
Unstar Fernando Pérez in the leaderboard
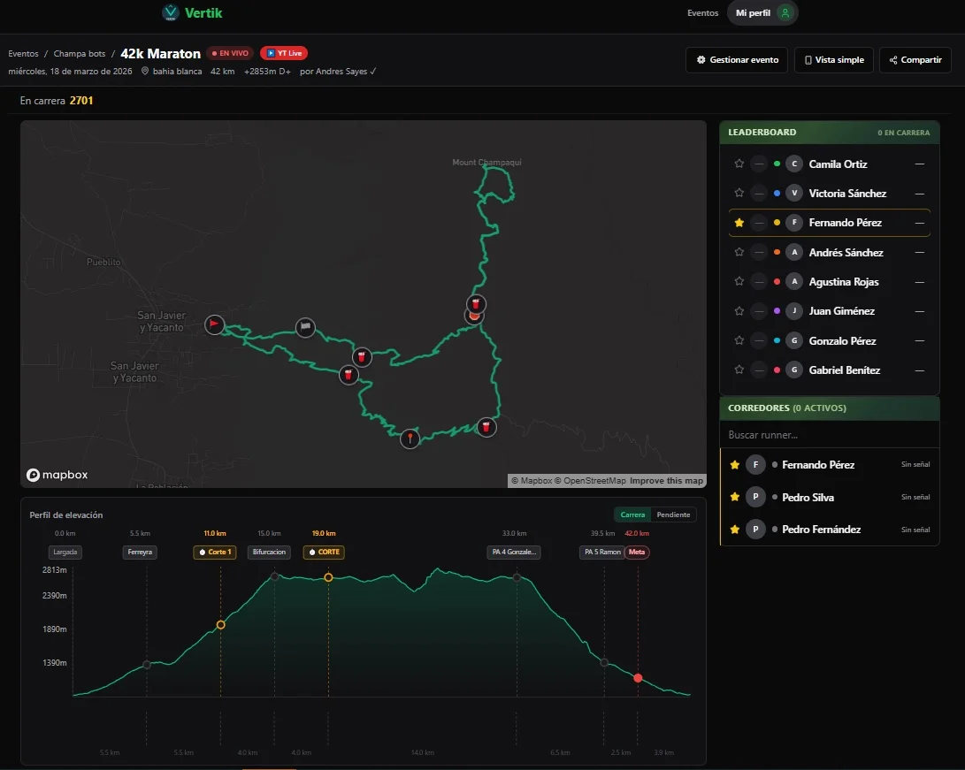tap(739, 222)
